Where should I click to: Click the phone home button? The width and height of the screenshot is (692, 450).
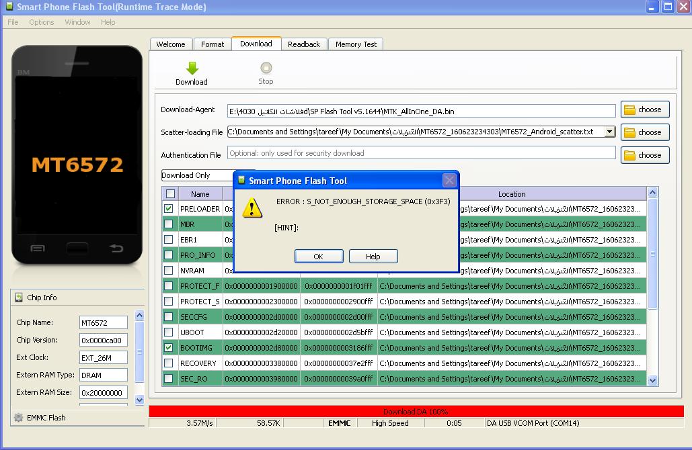[x=77, y=249]
